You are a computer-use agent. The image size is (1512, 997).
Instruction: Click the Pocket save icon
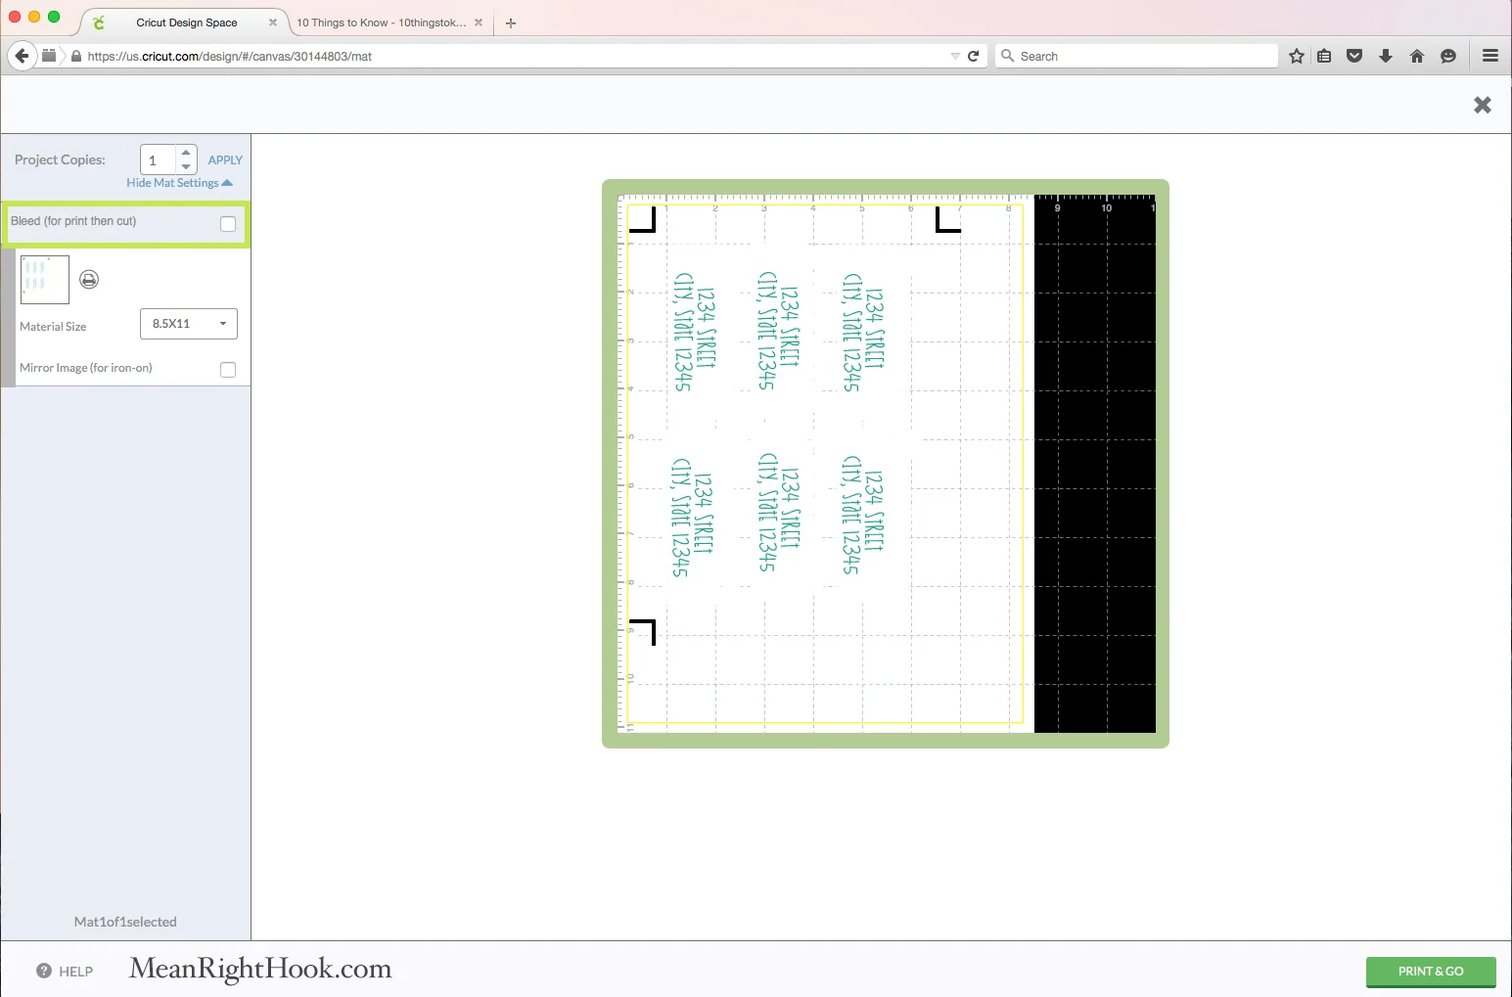1354,56
